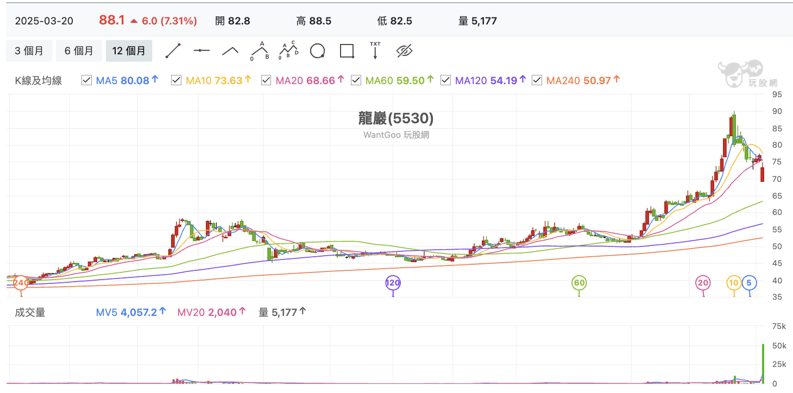Select the TXT text annotation tool

[x=375, y=50]
